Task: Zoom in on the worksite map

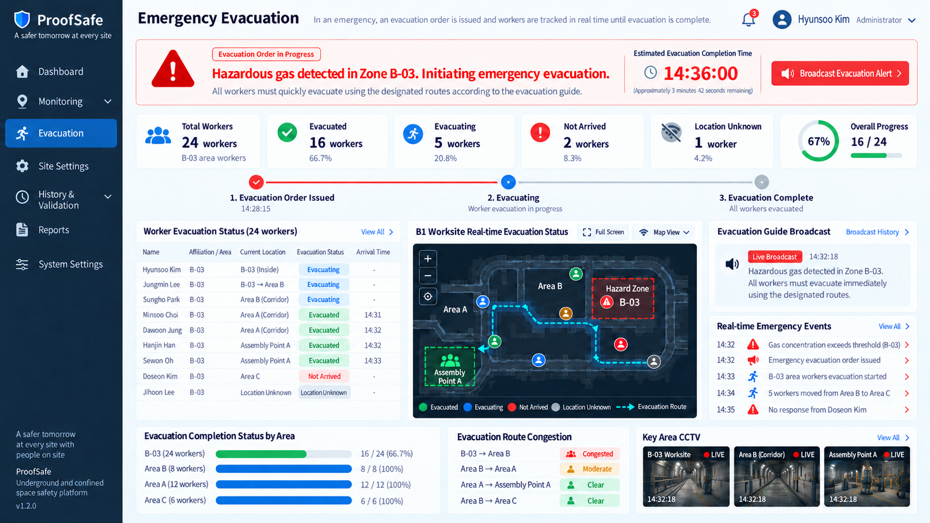Action: [x=428, y=258]
